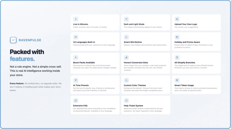
Task: Click the RAVENPULSE brand name text
Action: [x=30, y=40]
